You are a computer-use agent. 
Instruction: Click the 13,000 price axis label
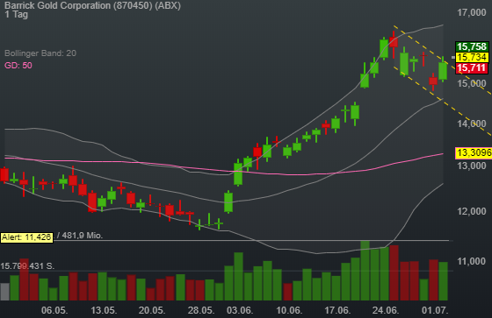pyautogui.click(x=472, y=166)
